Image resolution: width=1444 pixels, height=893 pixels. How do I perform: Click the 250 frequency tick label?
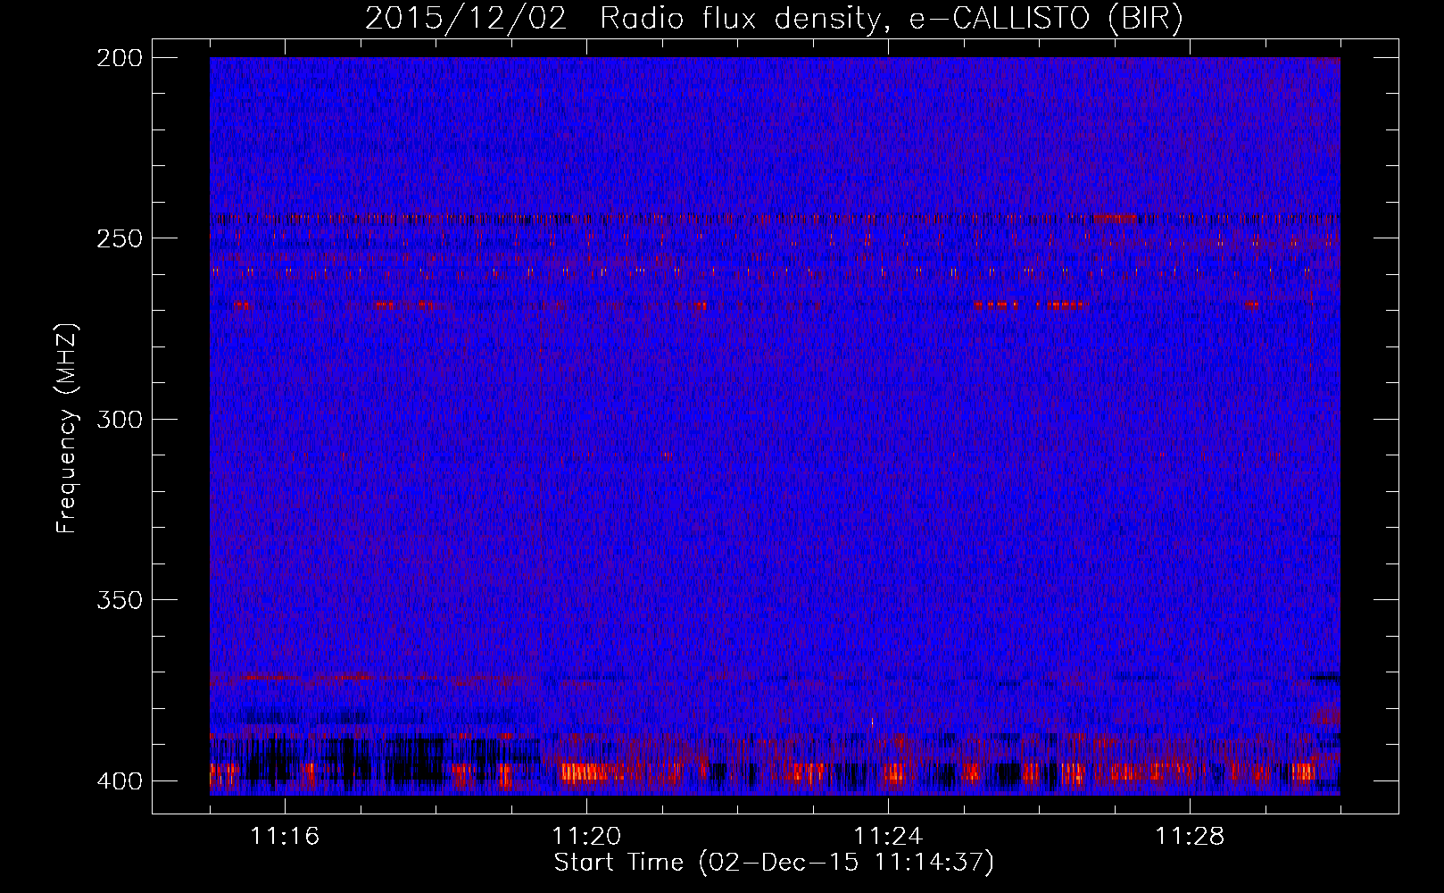[x=120, y=238]
